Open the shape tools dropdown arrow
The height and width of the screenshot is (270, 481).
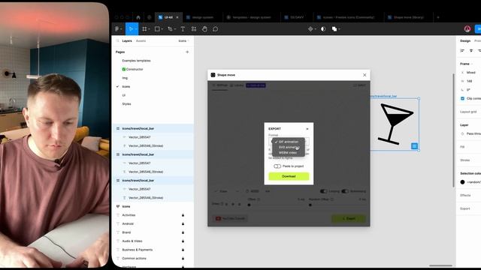pos(162,29)
